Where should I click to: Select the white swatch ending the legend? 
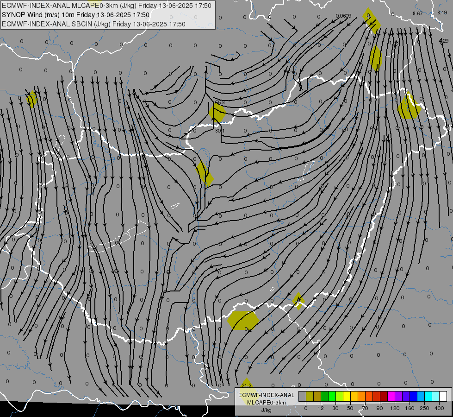tap(443, 396)
